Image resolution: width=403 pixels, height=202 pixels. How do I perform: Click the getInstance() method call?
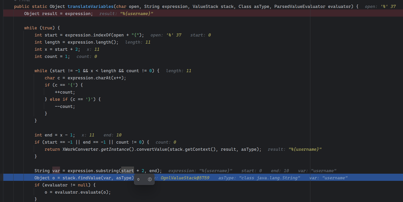117,149
